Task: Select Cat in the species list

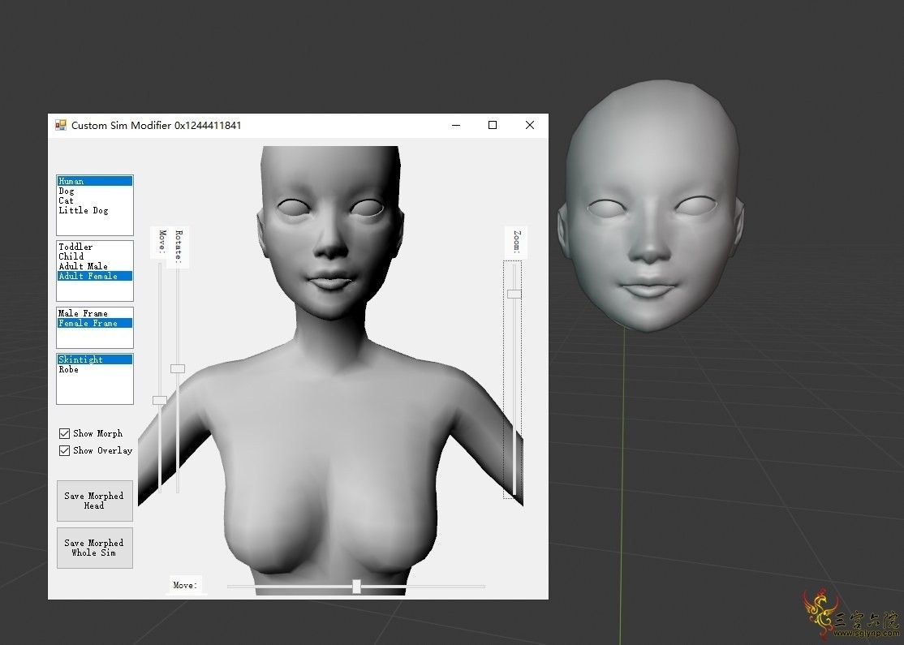Action: click(x=95, y=200)
